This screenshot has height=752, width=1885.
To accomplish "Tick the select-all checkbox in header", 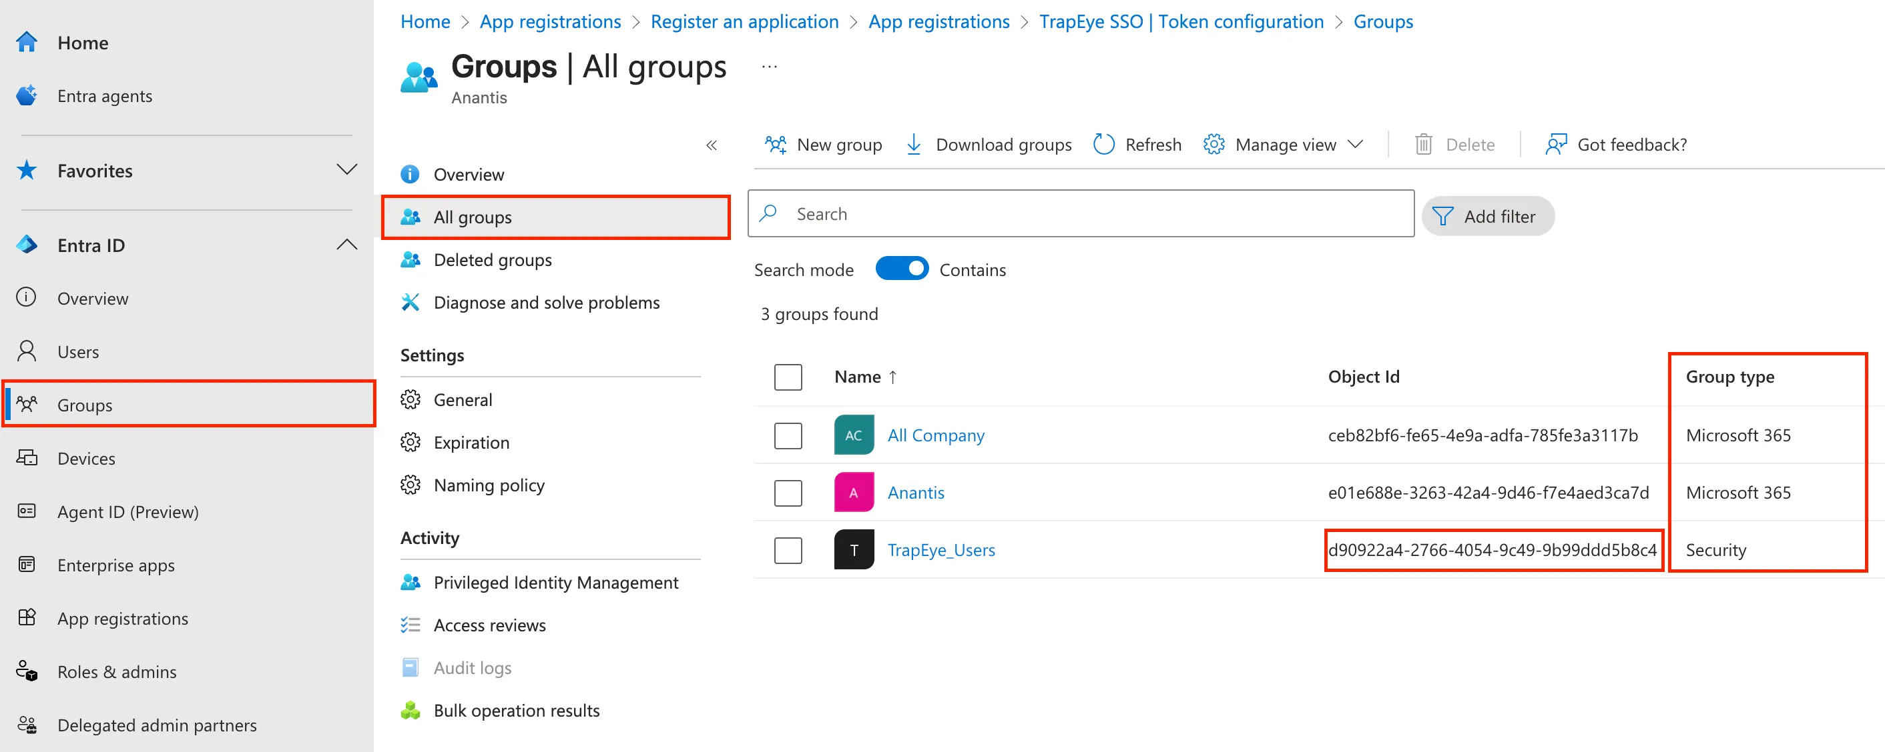I will coord(788,377).
